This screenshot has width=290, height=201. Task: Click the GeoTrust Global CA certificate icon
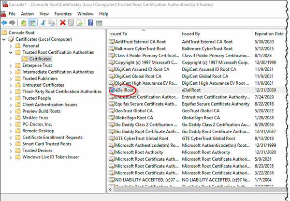coord(112,111)
